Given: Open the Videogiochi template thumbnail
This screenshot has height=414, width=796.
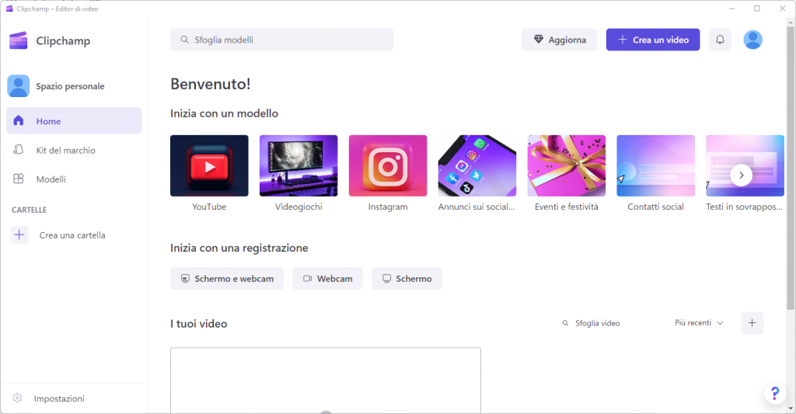Looking at the screenshot, I should [298, 165].
